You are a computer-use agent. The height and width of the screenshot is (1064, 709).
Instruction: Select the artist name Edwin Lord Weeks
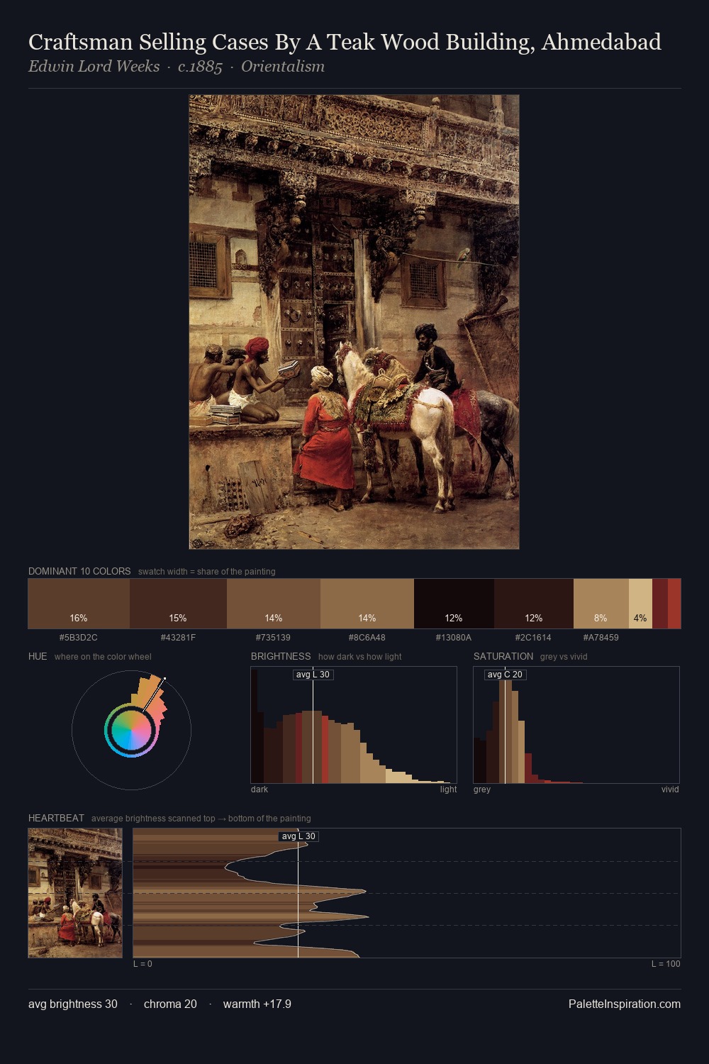tap(94, 67)
